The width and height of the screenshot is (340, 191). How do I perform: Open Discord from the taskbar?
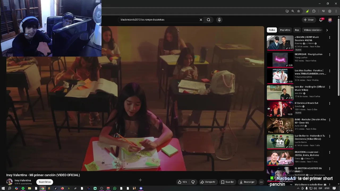[141, 188]
